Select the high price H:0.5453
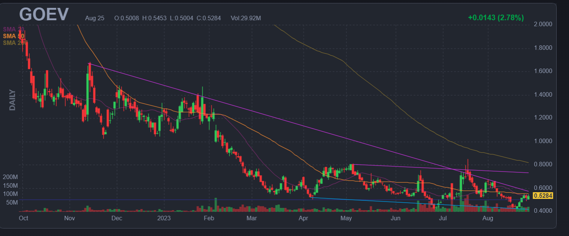Viewport: 569px width, 236px height. coord(155,18)
